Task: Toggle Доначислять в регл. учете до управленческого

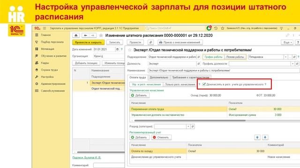Action: pos(204,84)
